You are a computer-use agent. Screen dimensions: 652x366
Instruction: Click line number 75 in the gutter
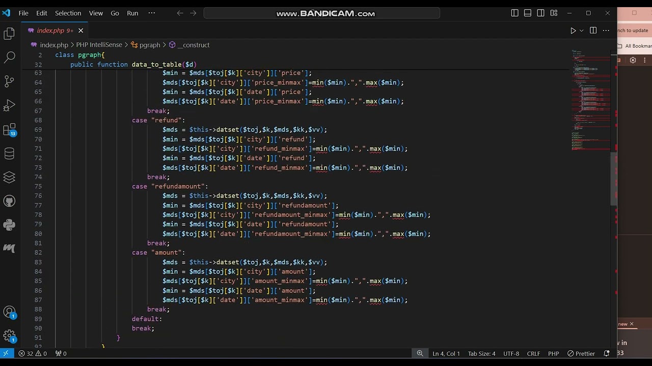(38, 187)
